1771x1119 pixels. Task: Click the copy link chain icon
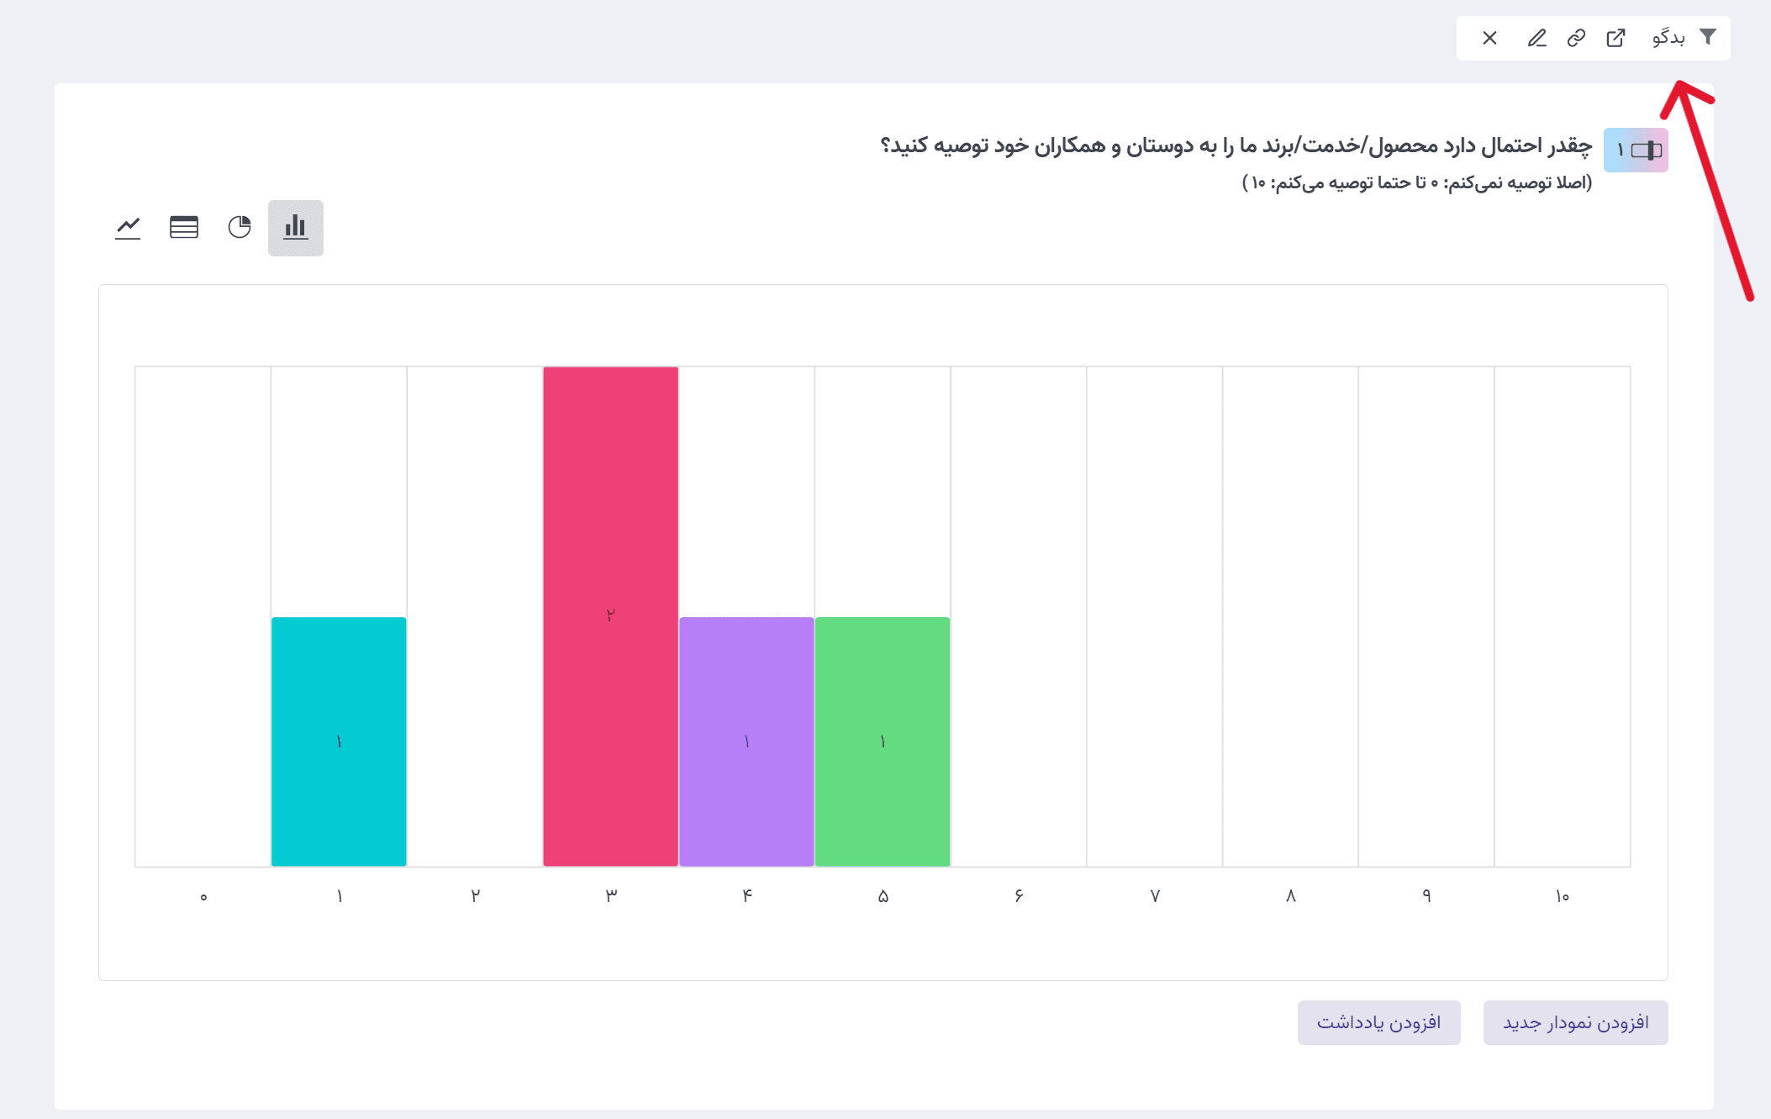[x=1576, y=38]
